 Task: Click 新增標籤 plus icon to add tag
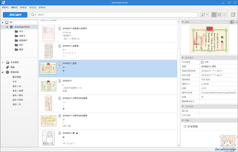click(185, 126)
